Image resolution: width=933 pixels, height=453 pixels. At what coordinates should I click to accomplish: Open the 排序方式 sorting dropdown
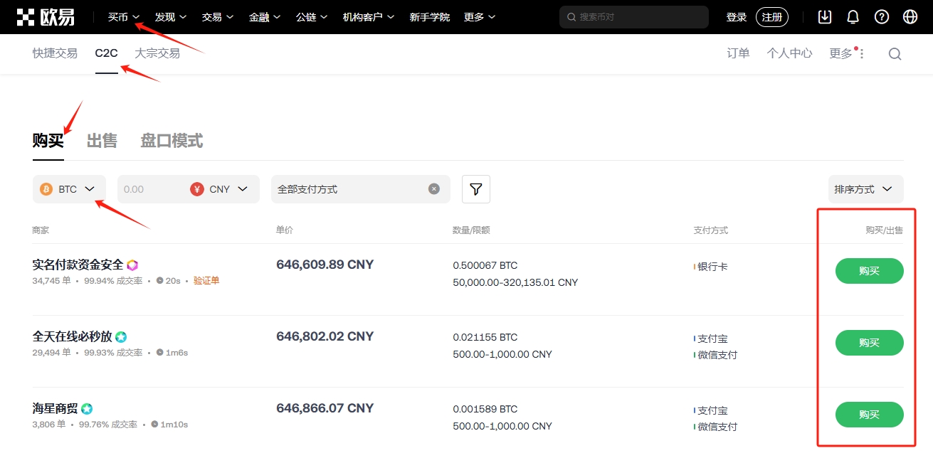pyautogui.click(x=865, y=188)
